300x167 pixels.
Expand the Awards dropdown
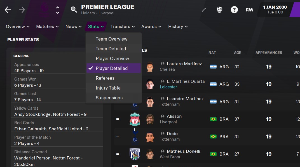(151, 26)
